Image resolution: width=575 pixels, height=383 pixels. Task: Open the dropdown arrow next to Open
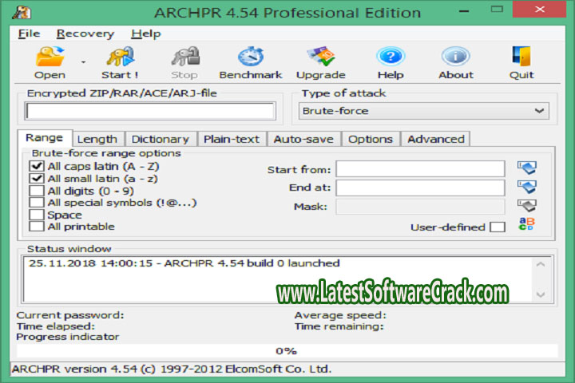82,61
